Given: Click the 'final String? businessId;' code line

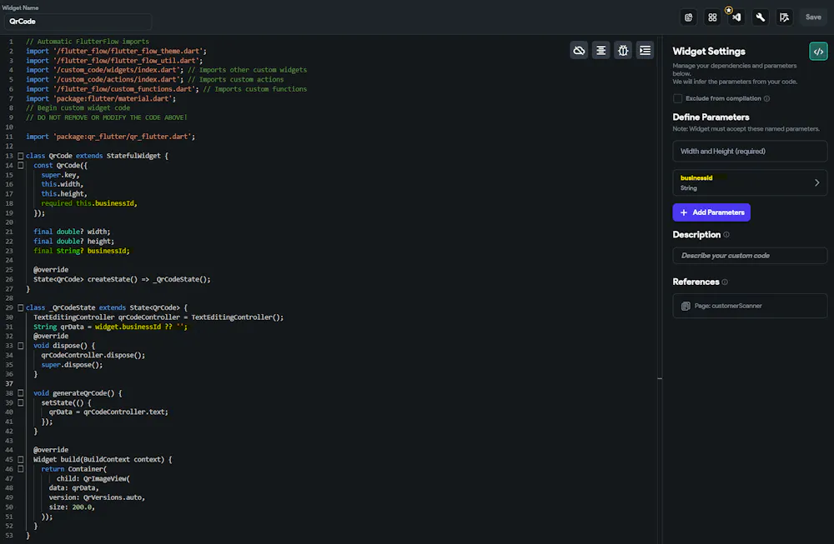Looking at the screenshot, I should point(82,251).
